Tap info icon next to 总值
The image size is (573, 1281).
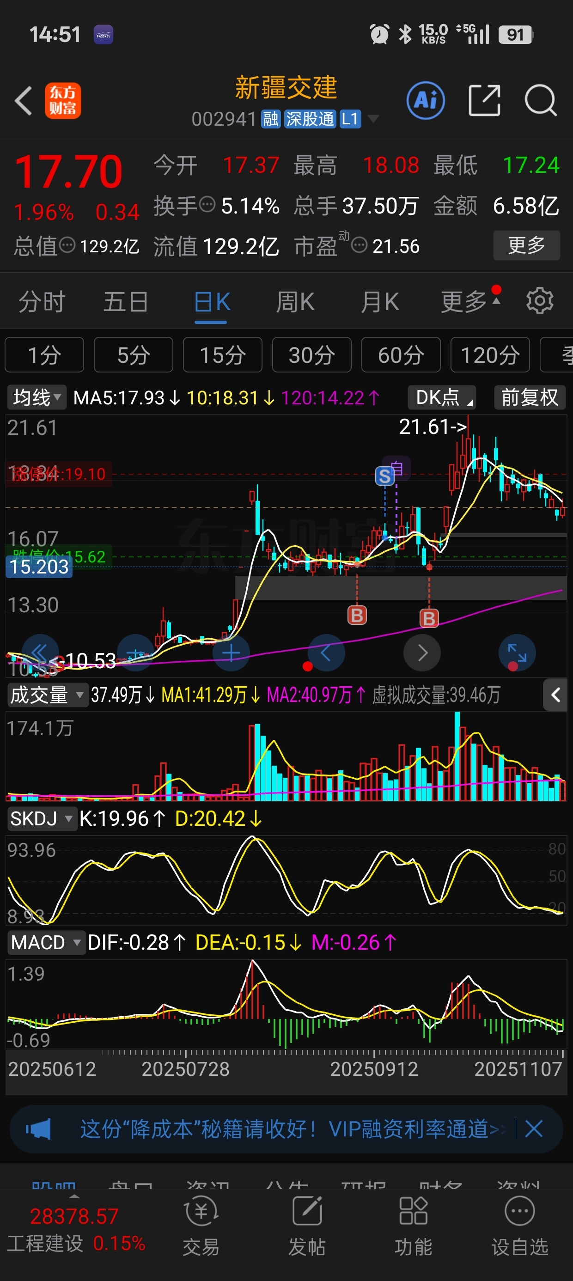click(67, 245)
